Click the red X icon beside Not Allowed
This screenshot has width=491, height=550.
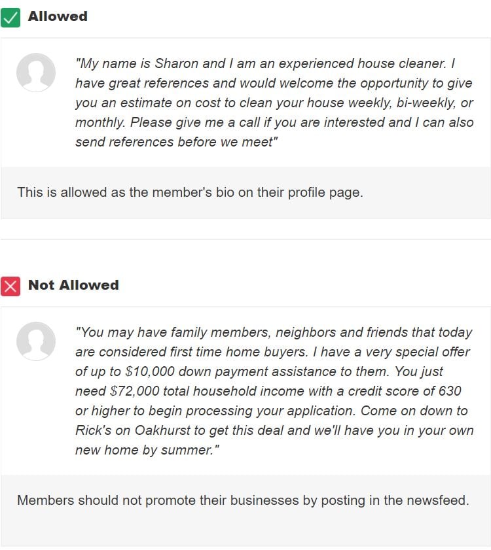[x=12, y=285]
